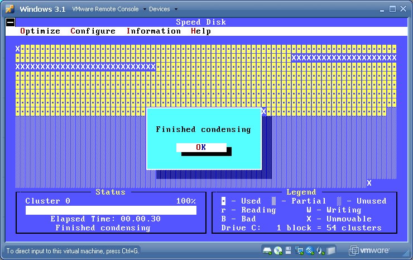This screenshot has height=260, width=413.
Task: Click the floppy drive status icon
Action: click(288, 250)
